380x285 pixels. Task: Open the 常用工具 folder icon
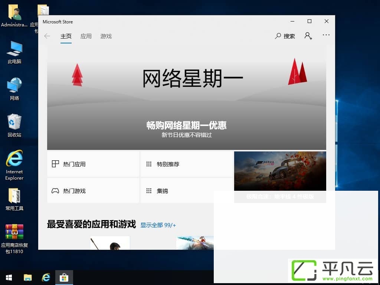[x=14, y=199]
